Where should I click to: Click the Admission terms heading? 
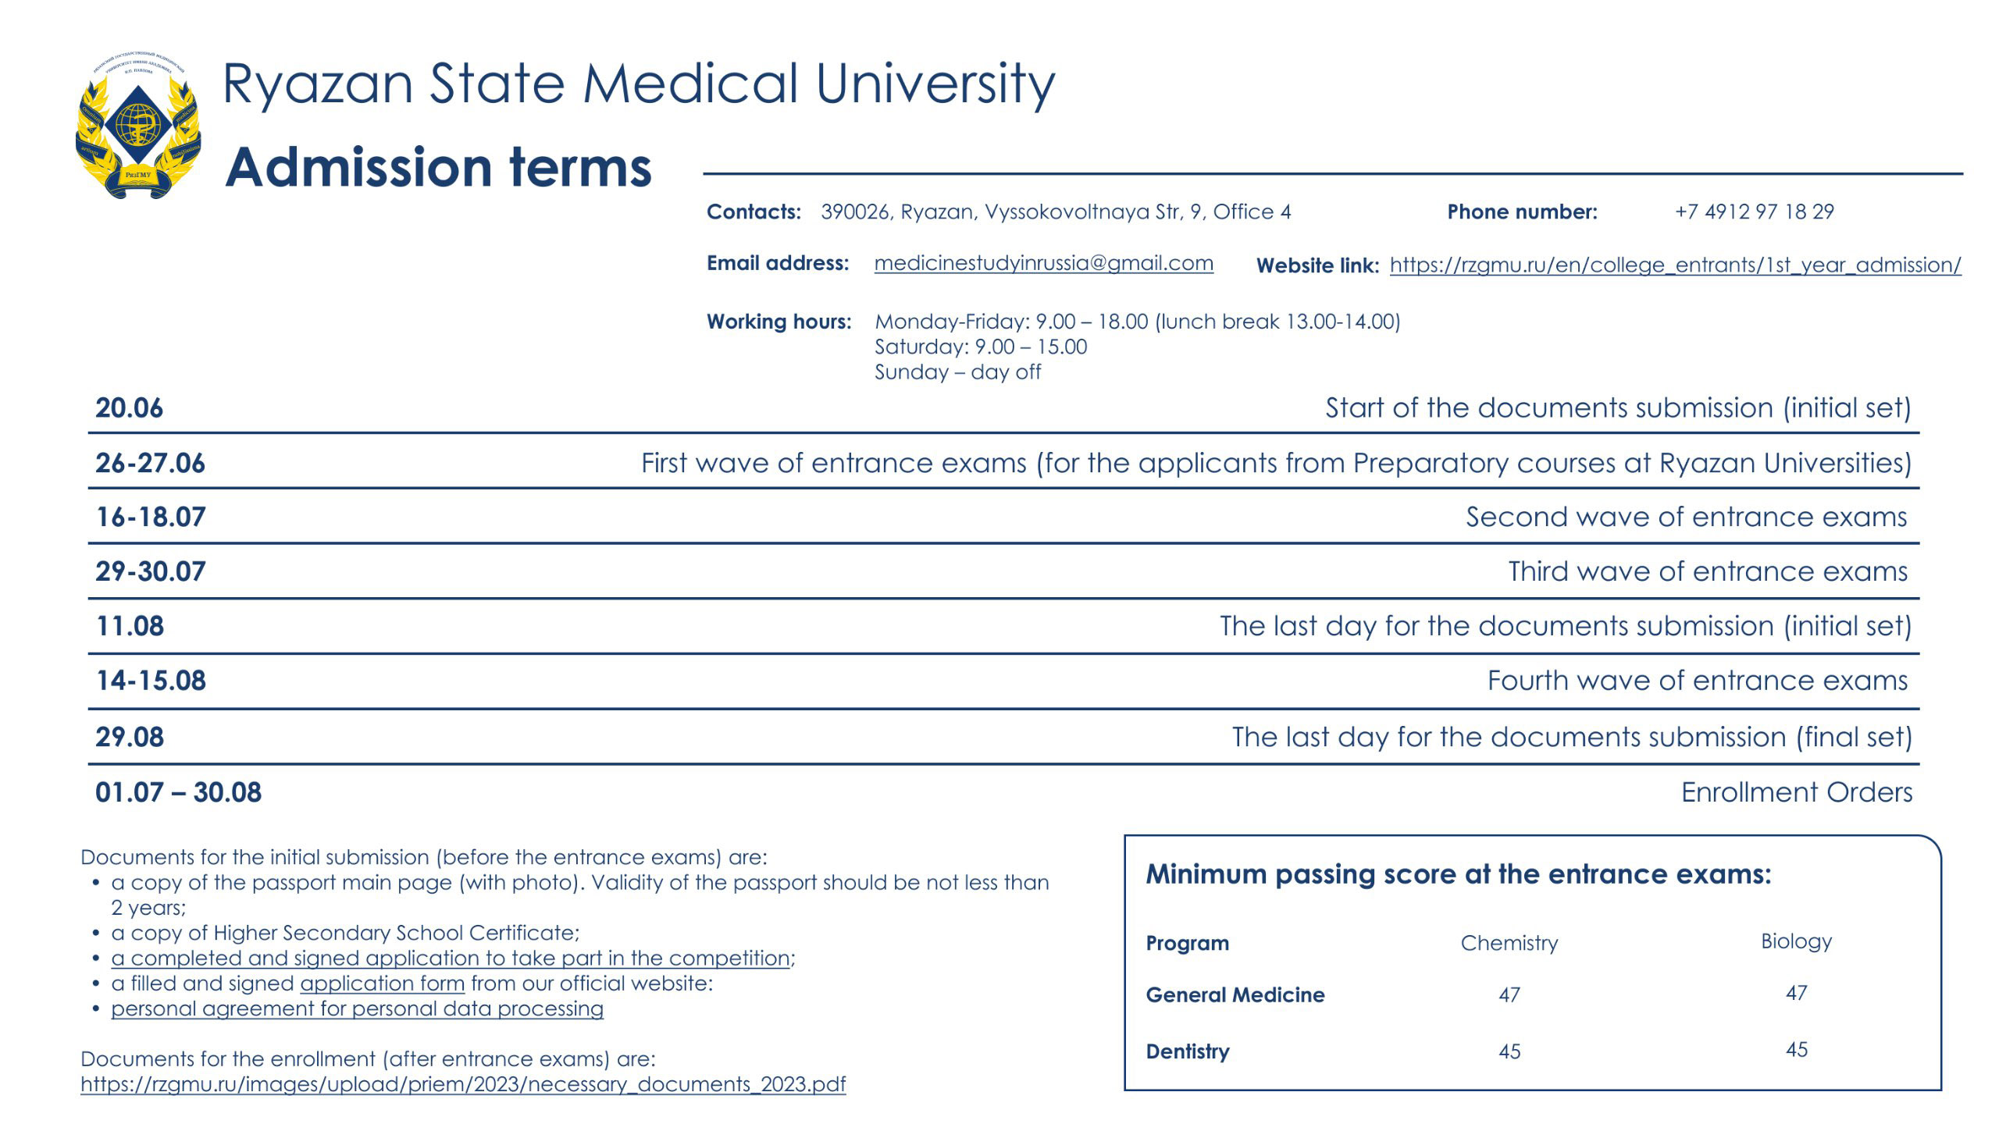tap(438, 167)
